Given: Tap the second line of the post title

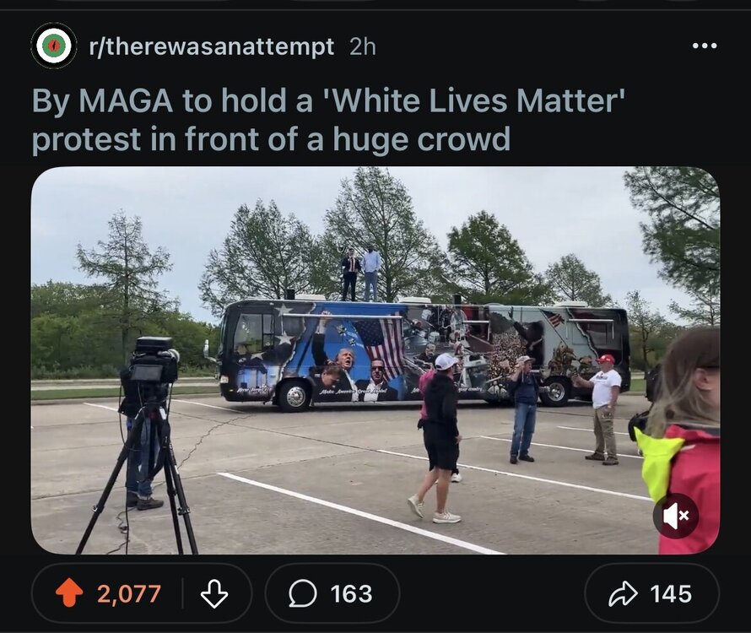Looking at the screenshot, I should pyautogui.click(x=271, y=139).
